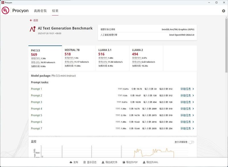Click the Procyon app icon in title bar
Screen dimensions: 228x167
(x=3, y=3)
